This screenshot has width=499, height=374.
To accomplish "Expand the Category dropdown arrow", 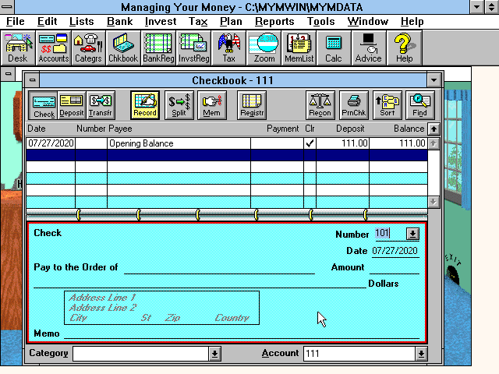I will click(215, 353).
